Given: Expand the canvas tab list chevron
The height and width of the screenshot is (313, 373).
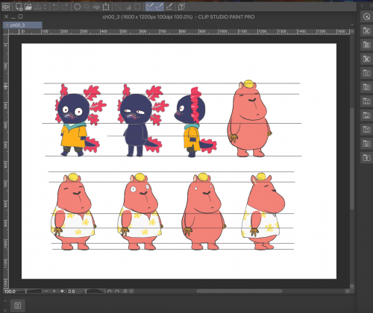Looking at the screenshot, I should pos(352,25).
